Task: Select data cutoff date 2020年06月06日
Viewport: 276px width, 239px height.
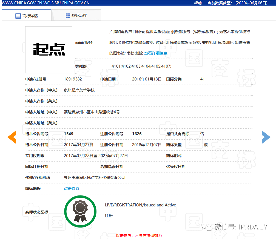Action: coord(251,3)
